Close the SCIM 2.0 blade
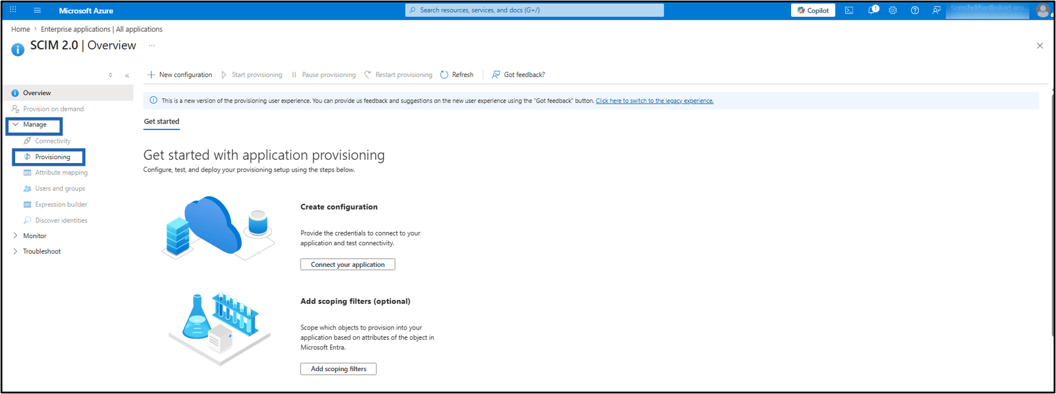The image size is (1056, 394). click(1040, 46)
